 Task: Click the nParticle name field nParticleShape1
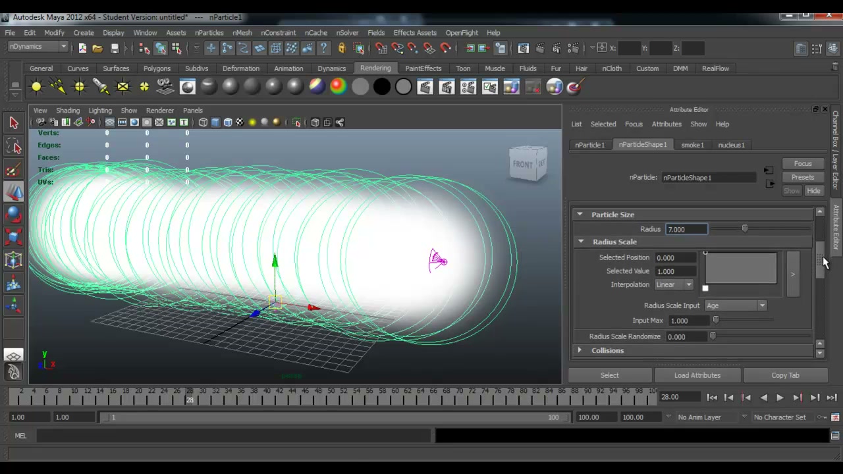point(709,178)
